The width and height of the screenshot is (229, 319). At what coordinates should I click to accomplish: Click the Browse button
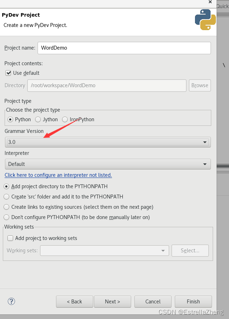[x=200, y=85]
